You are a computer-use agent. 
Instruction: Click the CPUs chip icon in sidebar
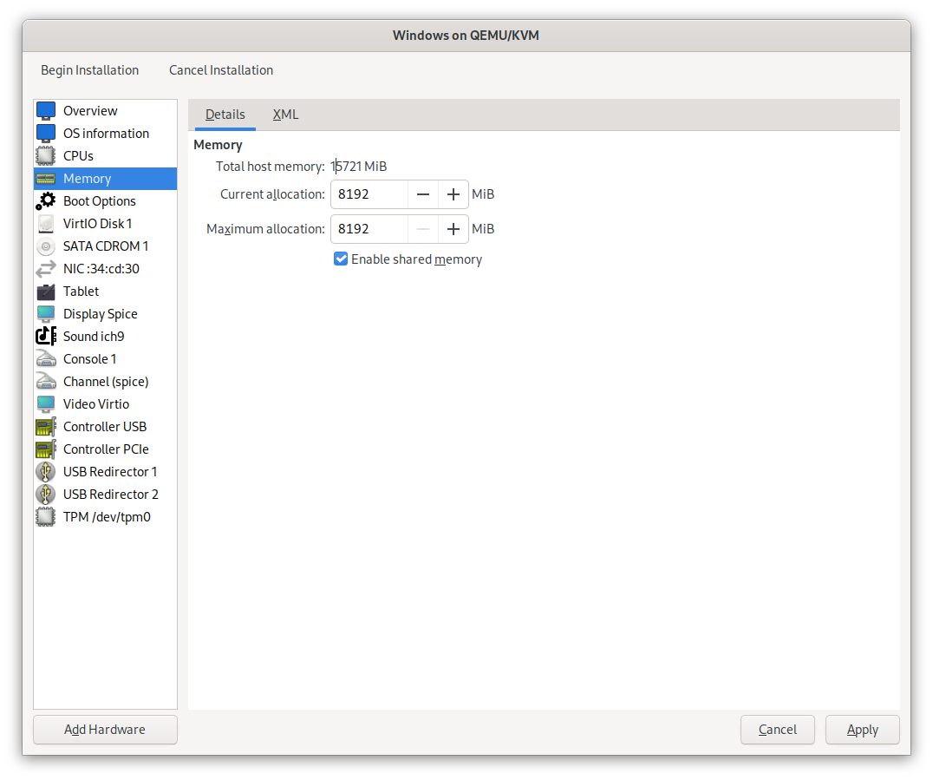tap(46, 156)
